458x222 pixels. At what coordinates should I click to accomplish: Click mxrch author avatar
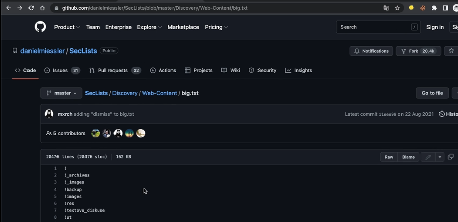(x=49, y=114)
